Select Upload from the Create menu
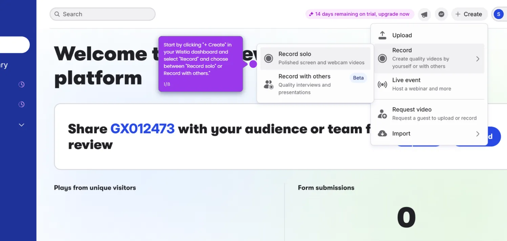The height and width of the screenshot is (241, 507). coord(429,35)
